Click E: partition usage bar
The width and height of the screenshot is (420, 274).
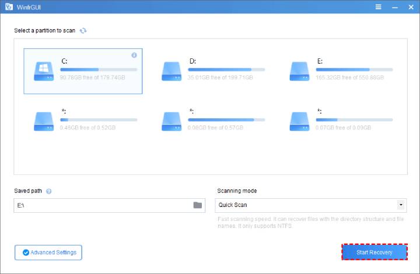(355, 69)
